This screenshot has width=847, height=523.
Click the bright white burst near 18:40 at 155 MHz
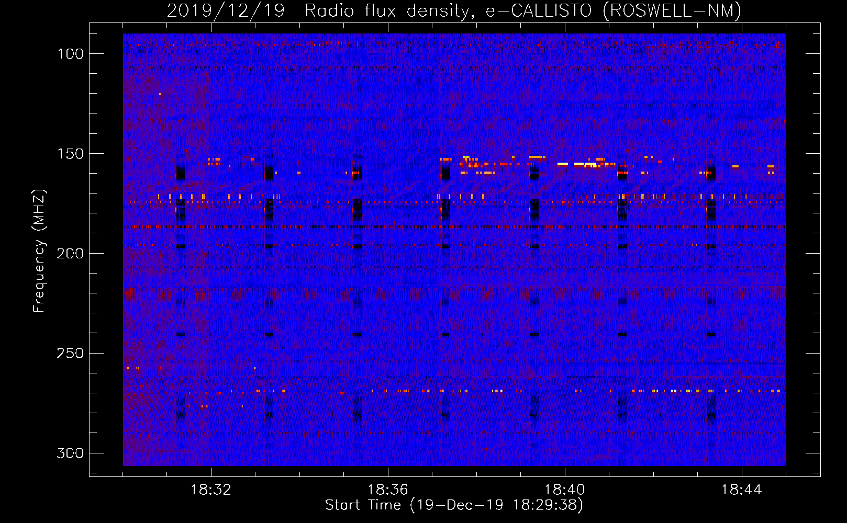(577, 164)
